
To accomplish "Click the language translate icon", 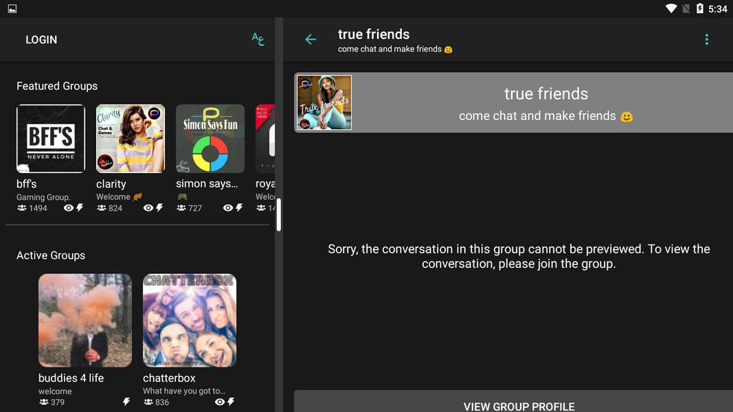I will 258,39.
